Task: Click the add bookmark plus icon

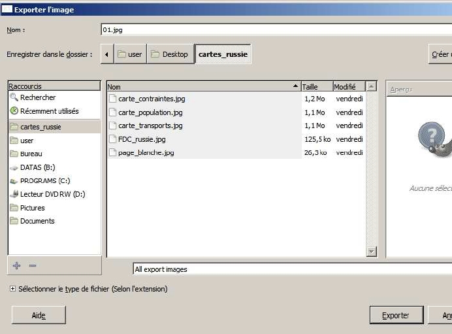Action: coord(16,265)
